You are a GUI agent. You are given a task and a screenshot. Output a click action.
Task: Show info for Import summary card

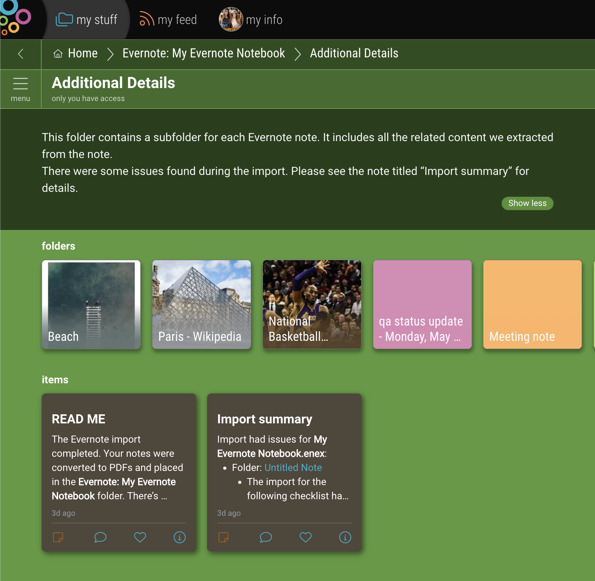[x=345, y=537]
